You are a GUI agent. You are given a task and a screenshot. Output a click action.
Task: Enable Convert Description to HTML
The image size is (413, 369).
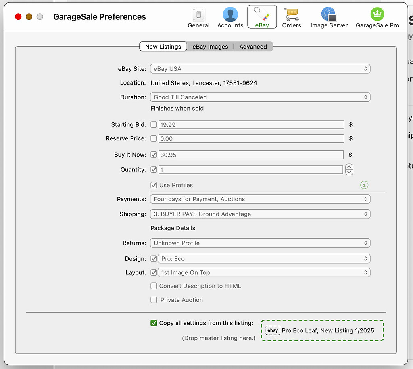pos(154,286)
